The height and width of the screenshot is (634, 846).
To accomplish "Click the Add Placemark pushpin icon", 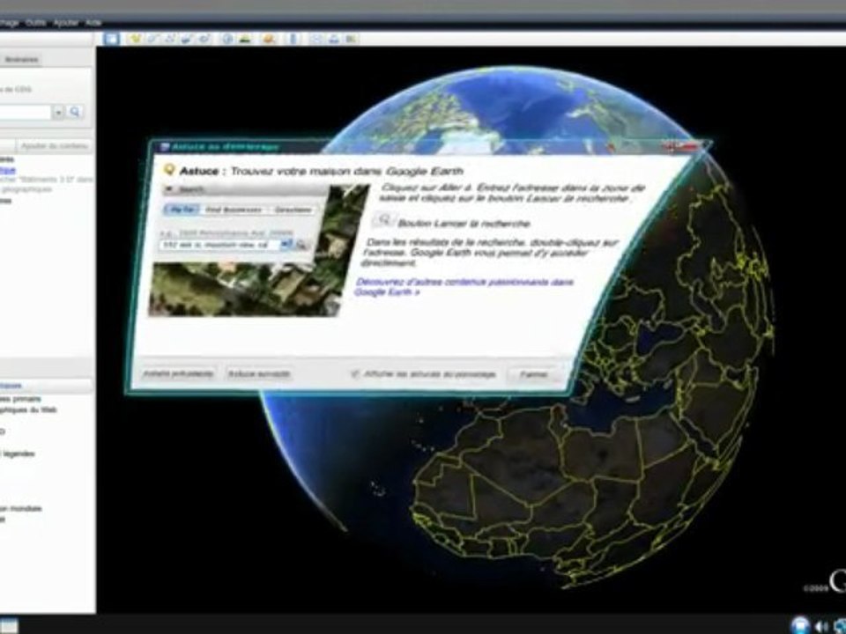I will [x=135, y=39].
